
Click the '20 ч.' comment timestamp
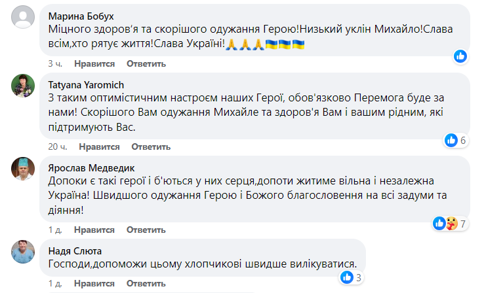(58, 146)
